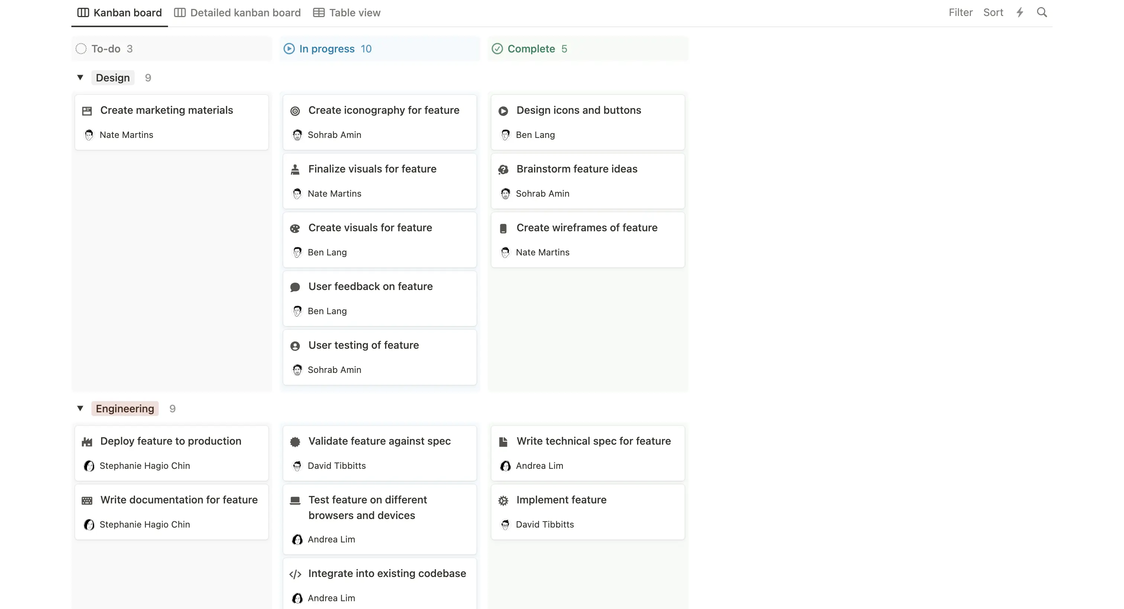This screenshot has height=609, width=1124.
Task: Click the target icon on Create iconography for feature
Action: 296,111
